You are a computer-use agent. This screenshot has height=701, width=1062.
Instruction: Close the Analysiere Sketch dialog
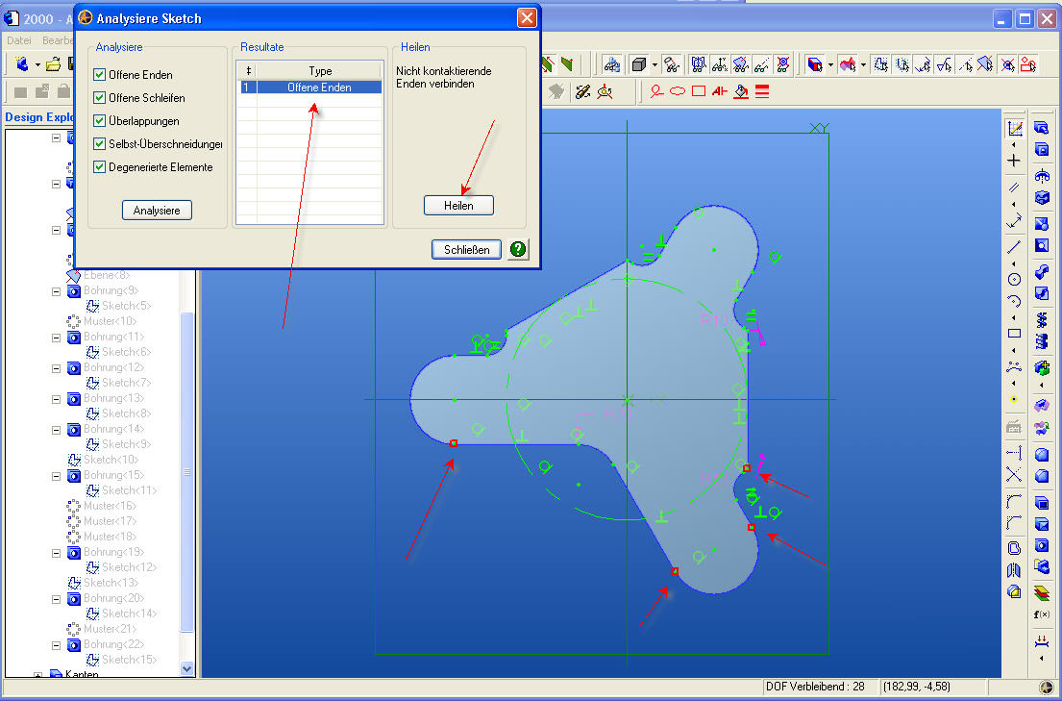[527, 18]
